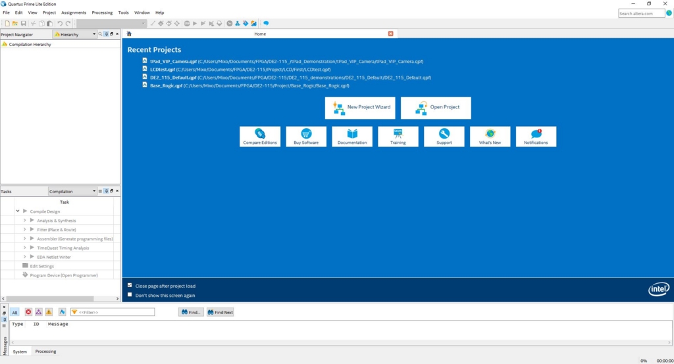Open the Training tile
674x364 pixels.
point(398,137)
